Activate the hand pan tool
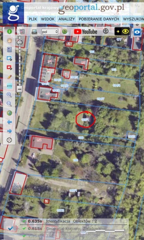Screen dimensions: 144x240 9,40
